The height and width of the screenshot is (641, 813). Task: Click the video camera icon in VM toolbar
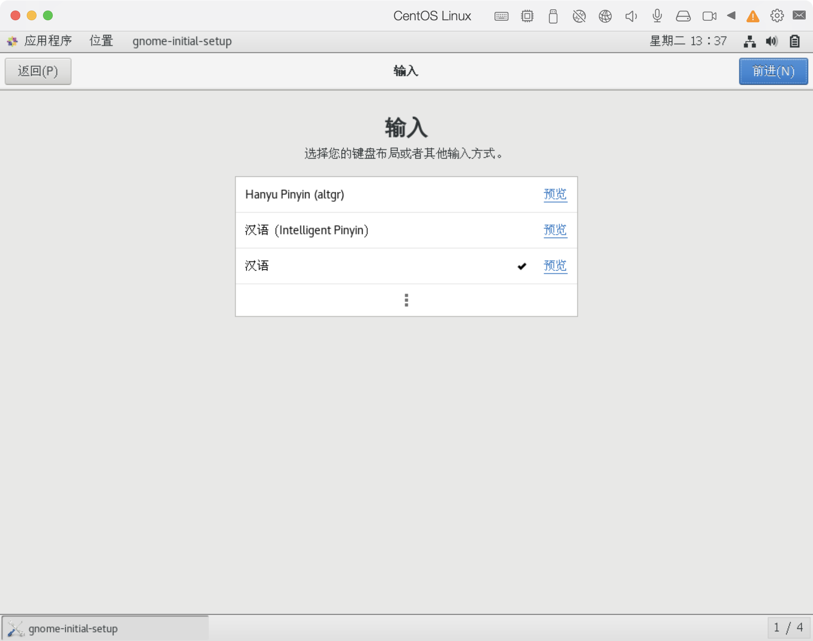(709, 16)
